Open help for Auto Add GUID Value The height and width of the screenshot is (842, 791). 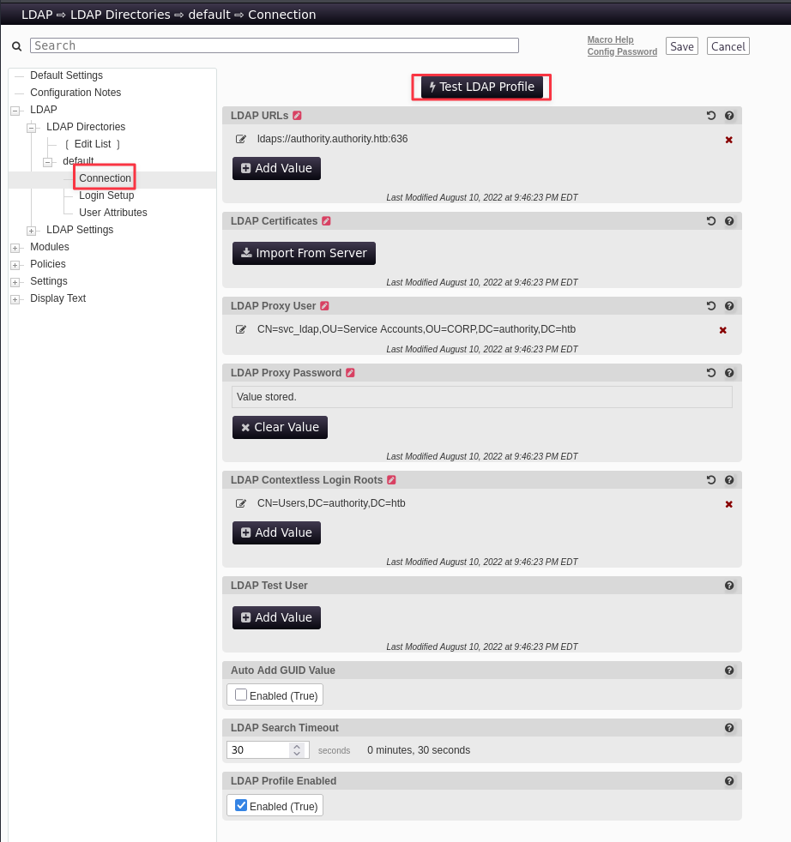click(x=729, y=671)
